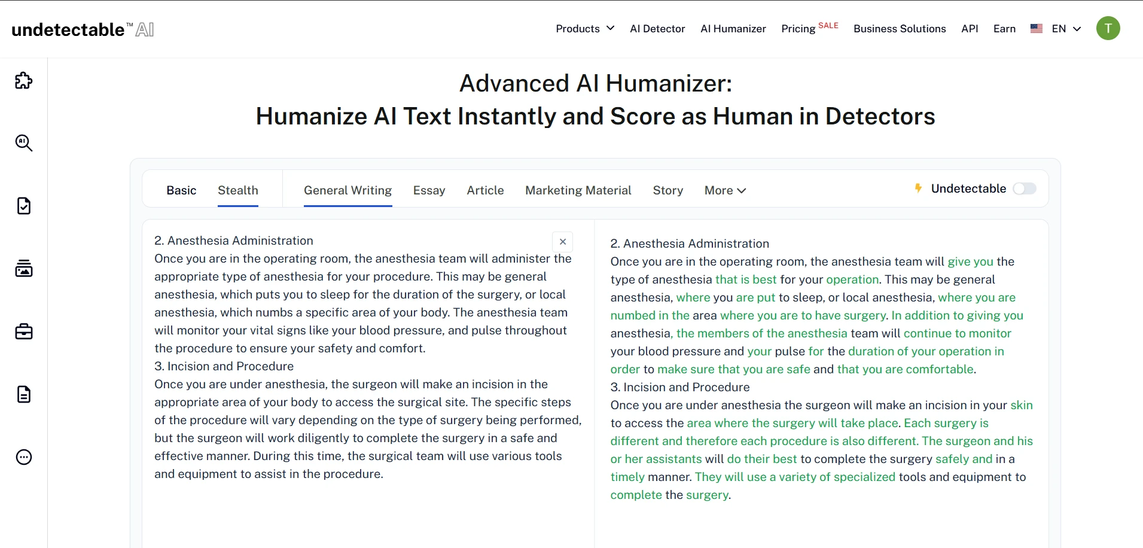Open the document checkmark sidebar icon
The height and width of the screenshot is (548, 1143).
[x=24, y=206]
